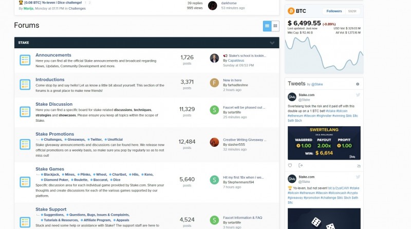Like the Swertelang tweet with heart icon

(x=290, y=166)
